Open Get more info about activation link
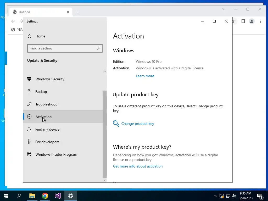268x201 pixels. click(138, 166)
